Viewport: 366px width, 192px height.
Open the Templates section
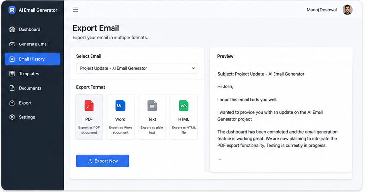coord(32,74)
